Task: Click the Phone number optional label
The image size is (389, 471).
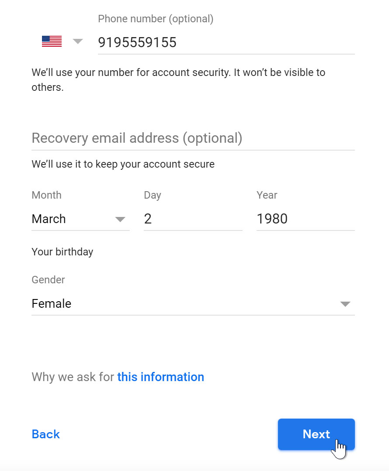Action: coord(156,19)
